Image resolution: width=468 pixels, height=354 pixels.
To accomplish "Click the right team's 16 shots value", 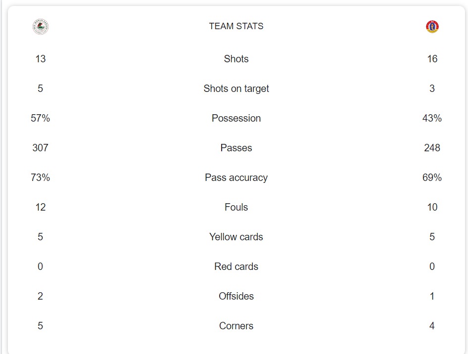I will [432, 59].
